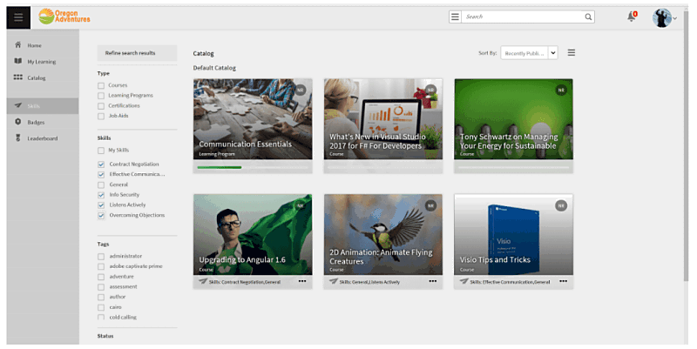Viewport: 697px width, 349px height.
Task: Open the user profile avatar
Action: 661,17
